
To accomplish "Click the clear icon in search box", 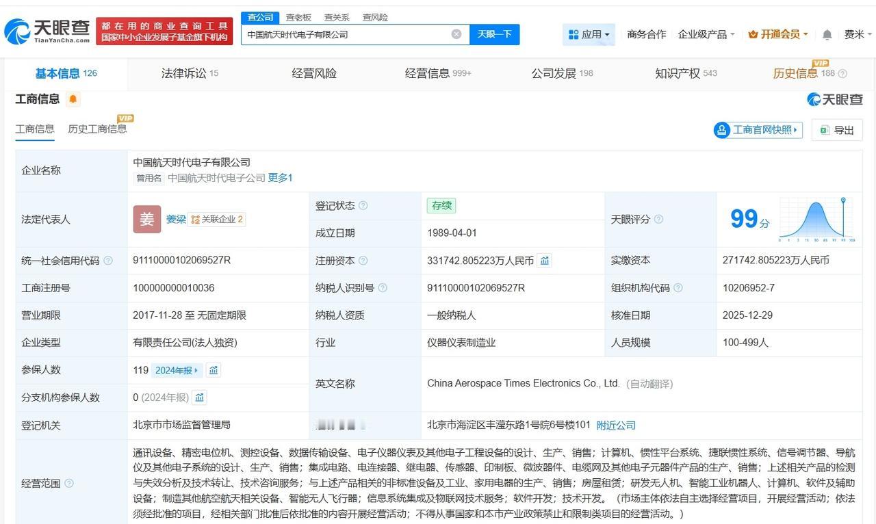I will pos(456,34).
